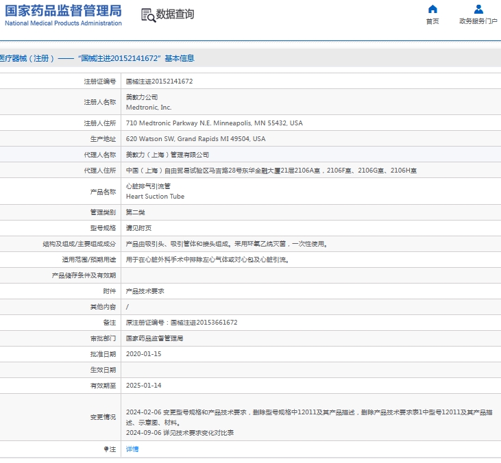Screen dimensions: 501x463
Task: Click the 管理类别 field label
Action: 103,212
